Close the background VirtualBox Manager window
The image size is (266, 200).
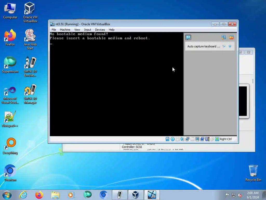[249, 52]
